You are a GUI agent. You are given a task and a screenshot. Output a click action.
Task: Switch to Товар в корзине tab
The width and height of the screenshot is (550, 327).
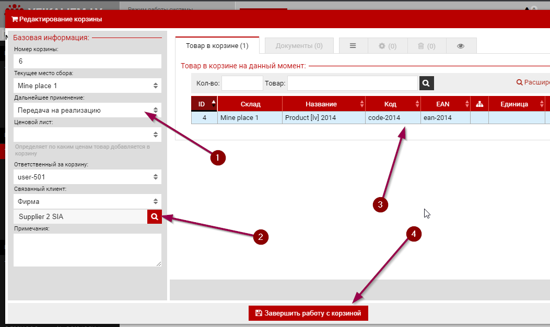coord(217,46)
